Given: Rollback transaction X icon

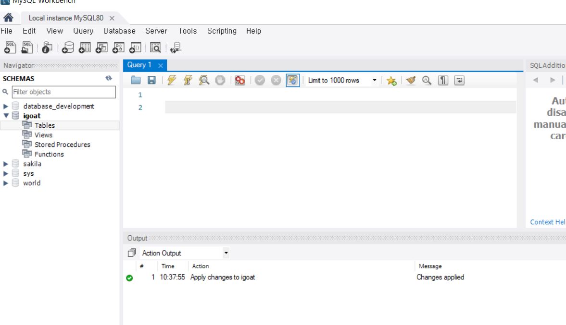Looking at the screenshot, I should coord(276,80).
